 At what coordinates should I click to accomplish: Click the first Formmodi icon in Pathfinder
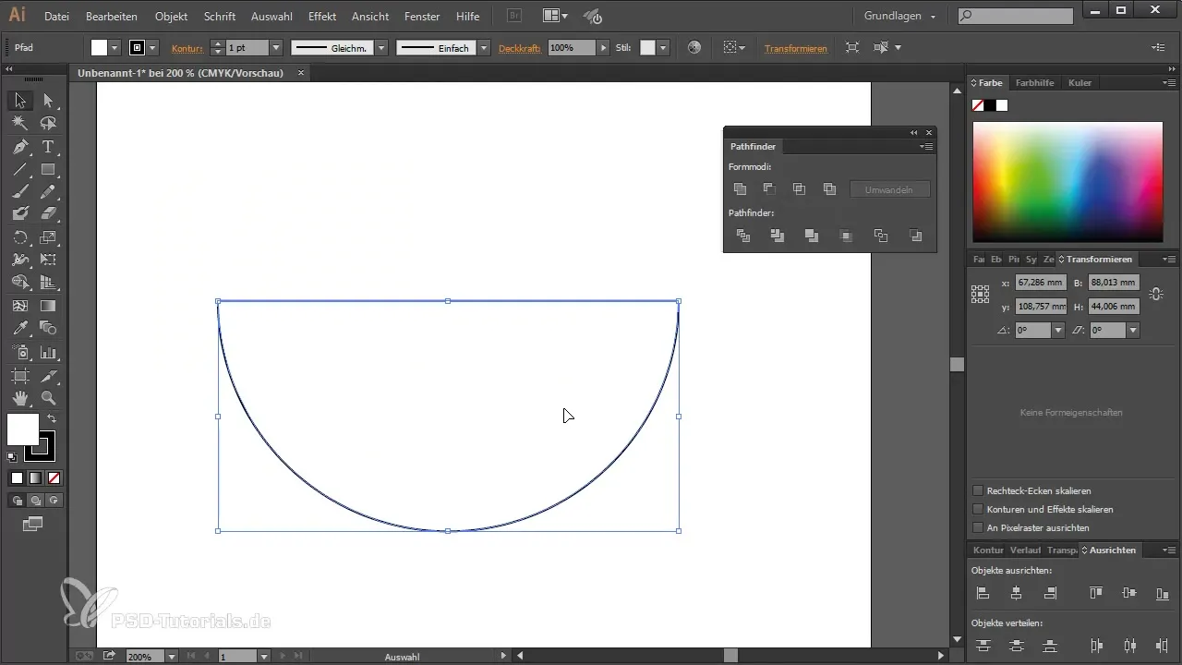740,189
